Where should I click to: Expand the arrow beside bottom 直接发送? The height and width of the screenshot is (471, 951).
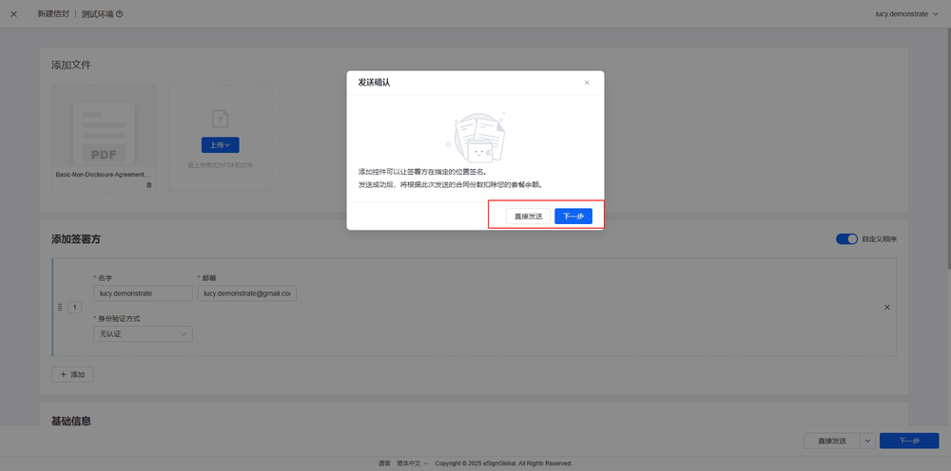[x=867, y=441]
